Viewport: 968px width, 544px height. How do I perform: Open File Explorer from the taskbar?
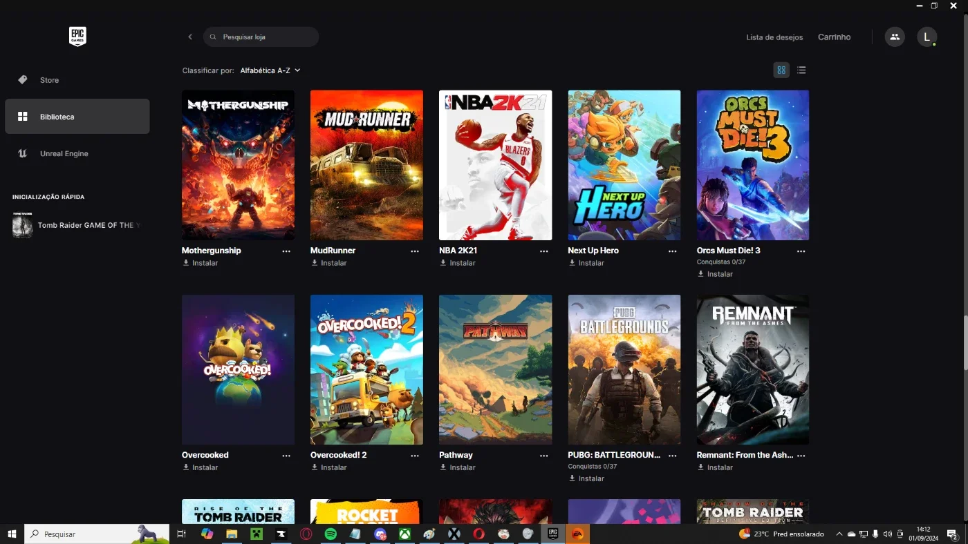(232, 534)
